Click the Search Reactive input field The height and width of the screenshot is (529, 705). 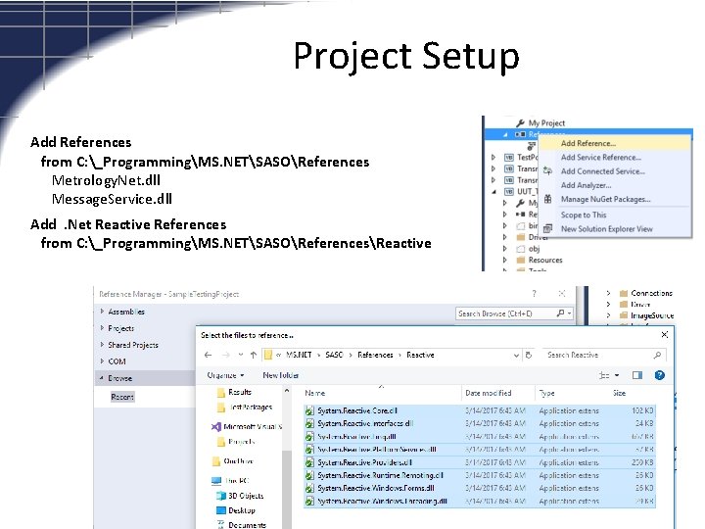(x=604, y=355)
